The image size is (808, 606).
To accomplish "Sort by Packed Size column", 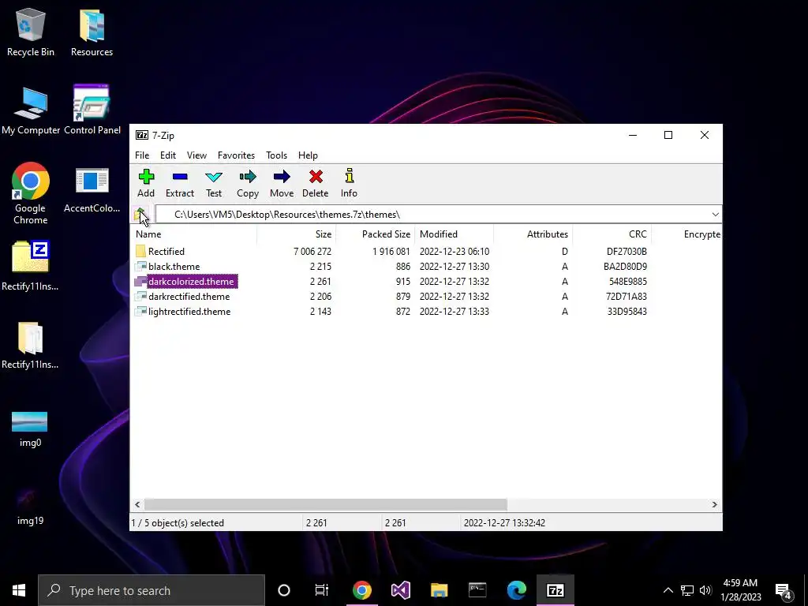I will tap(375, 234).
